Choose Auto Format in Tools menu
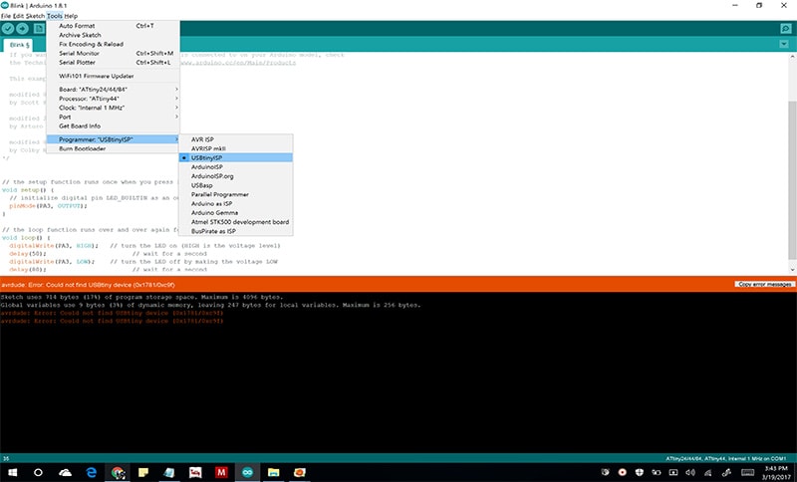797x482 pixels. tap(113, 26)
